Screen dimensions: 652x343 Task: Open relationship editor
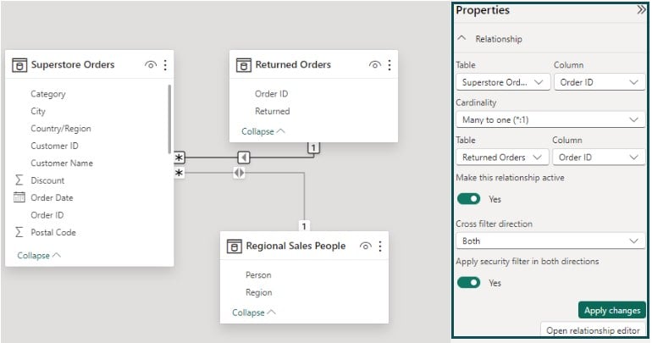point(593,330)
